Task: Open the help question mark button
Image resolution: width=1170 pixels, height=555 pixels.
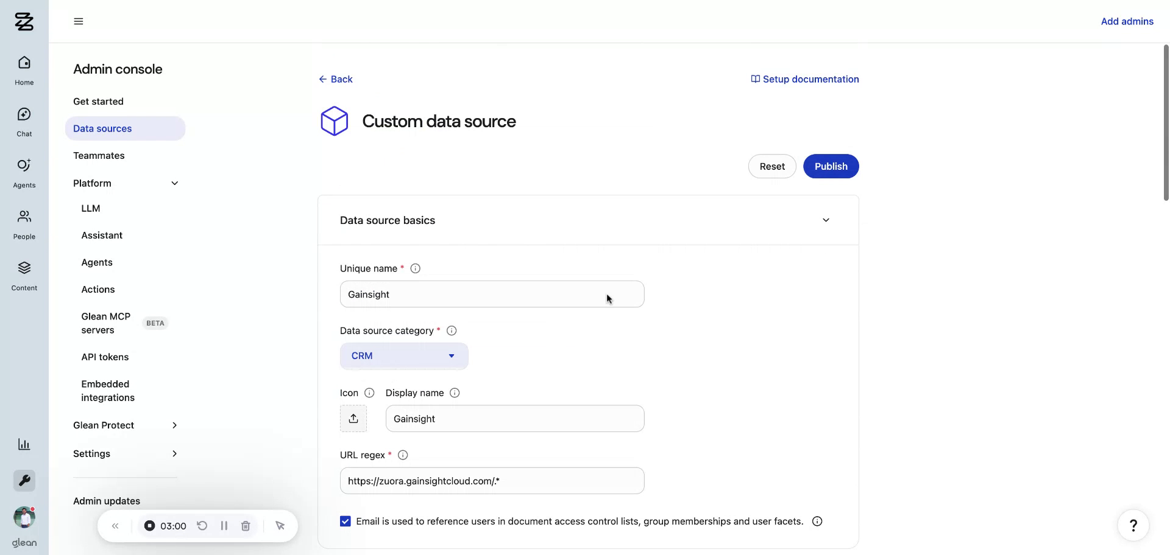Action: [x=1133, y=525]
